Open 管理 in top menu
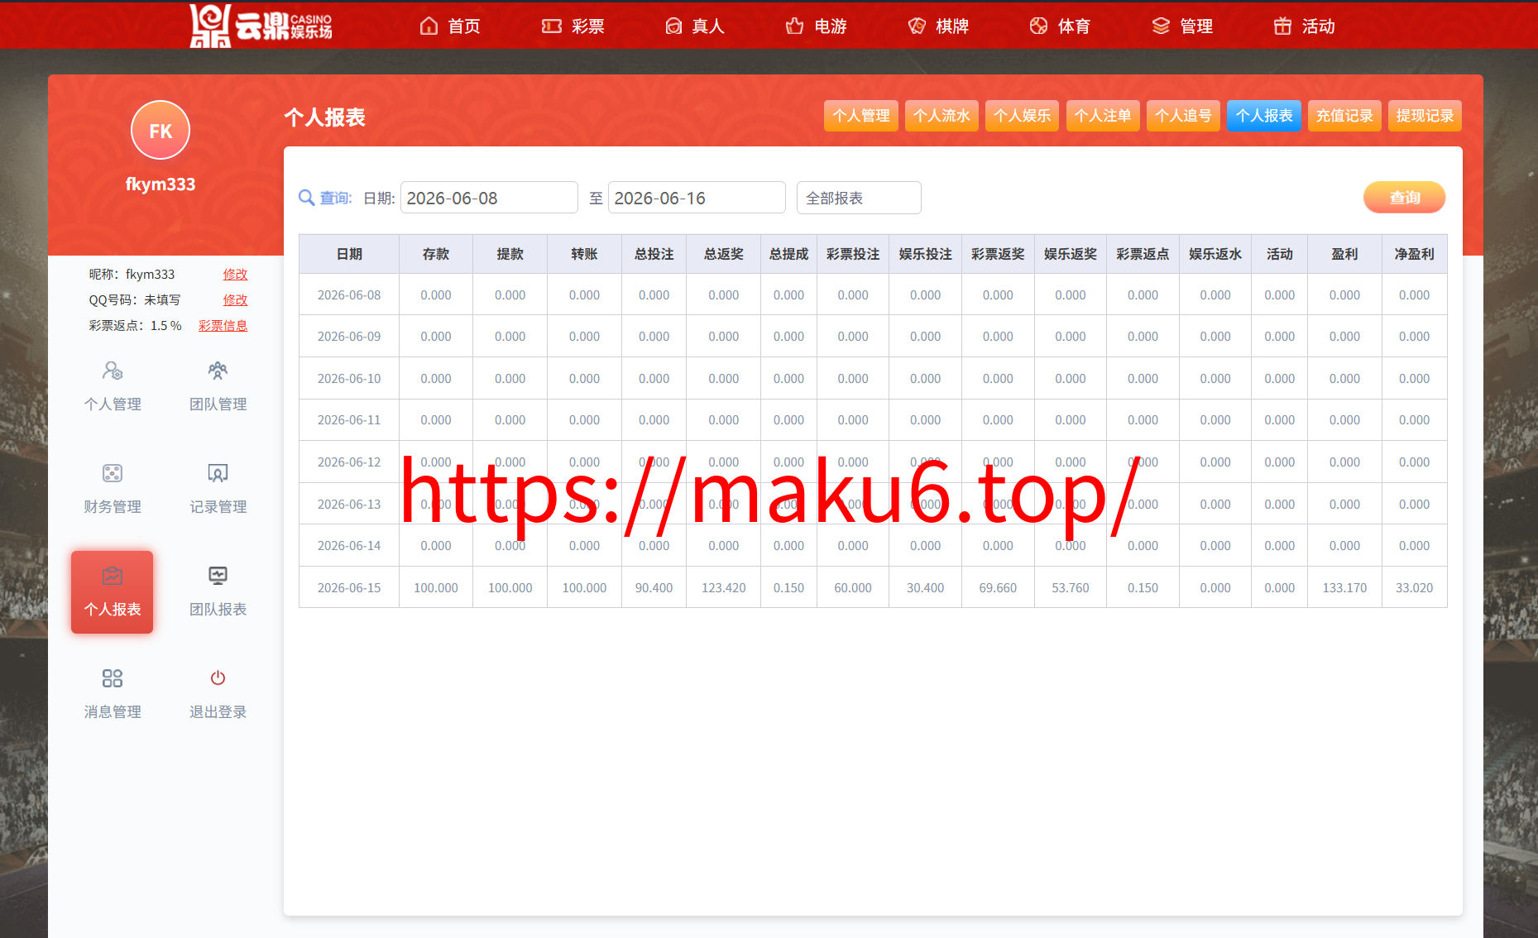This screenshot has width=1538, height=938. tap(1196, 26)
